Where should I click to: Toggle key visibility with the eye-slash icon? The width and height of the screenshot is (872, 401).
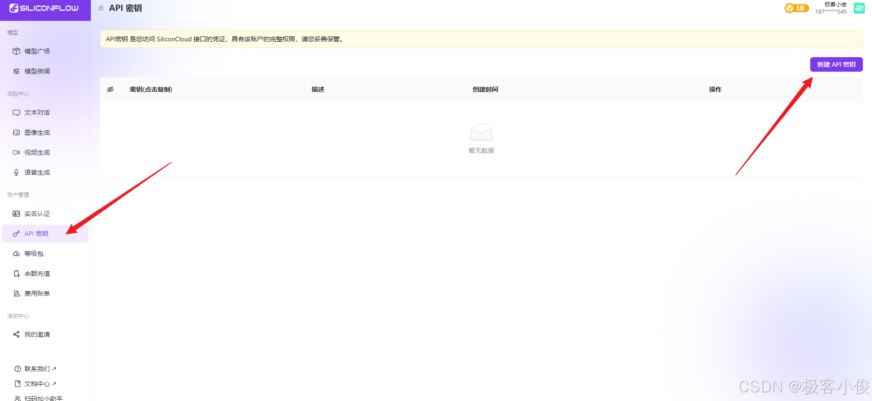(x=110, y=89)
